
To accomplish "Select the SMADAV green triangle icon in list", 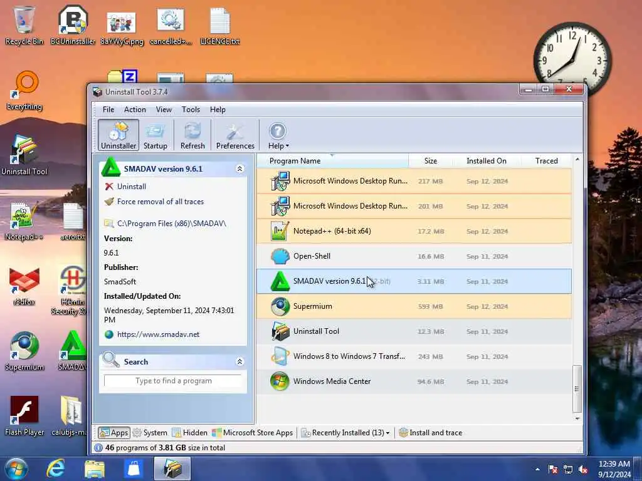I will [x=280, y=281].
